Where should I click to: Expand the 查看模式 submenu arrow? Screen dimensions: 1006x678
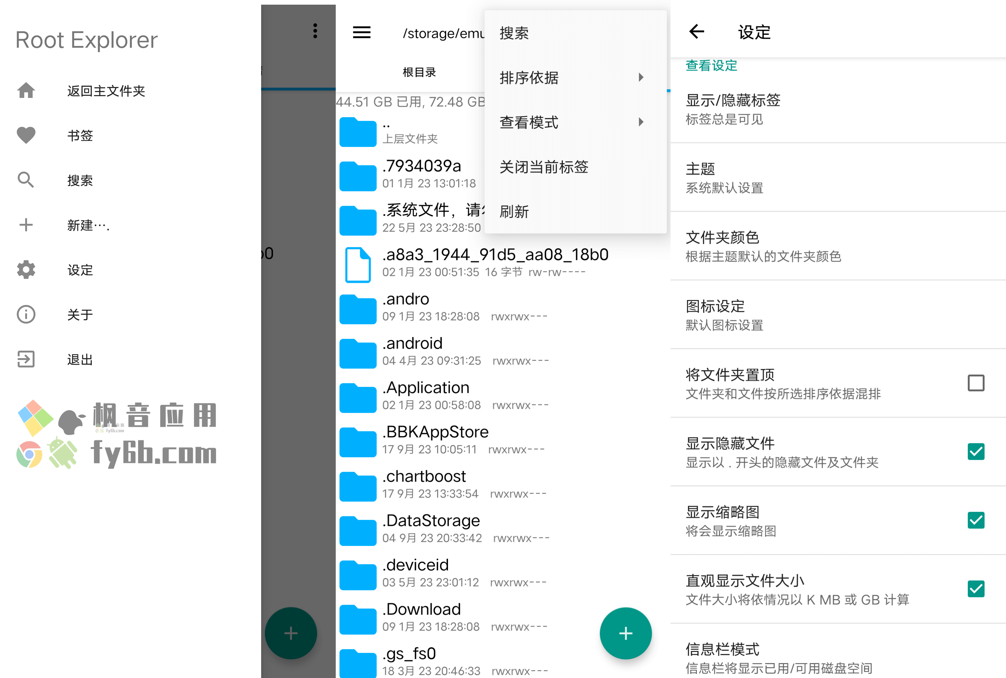[x=641, y=122]
